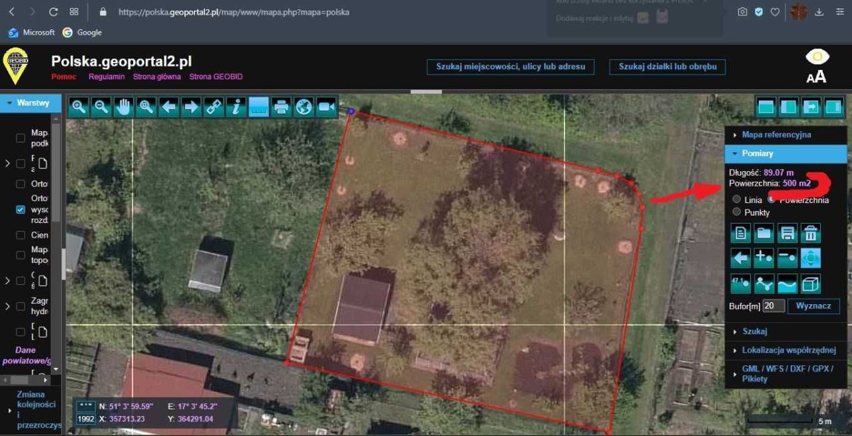Image resolution: width=852 pixels, height=436 pixels.
Task: Collapse the Pomiary section
Action: point(785,153)
